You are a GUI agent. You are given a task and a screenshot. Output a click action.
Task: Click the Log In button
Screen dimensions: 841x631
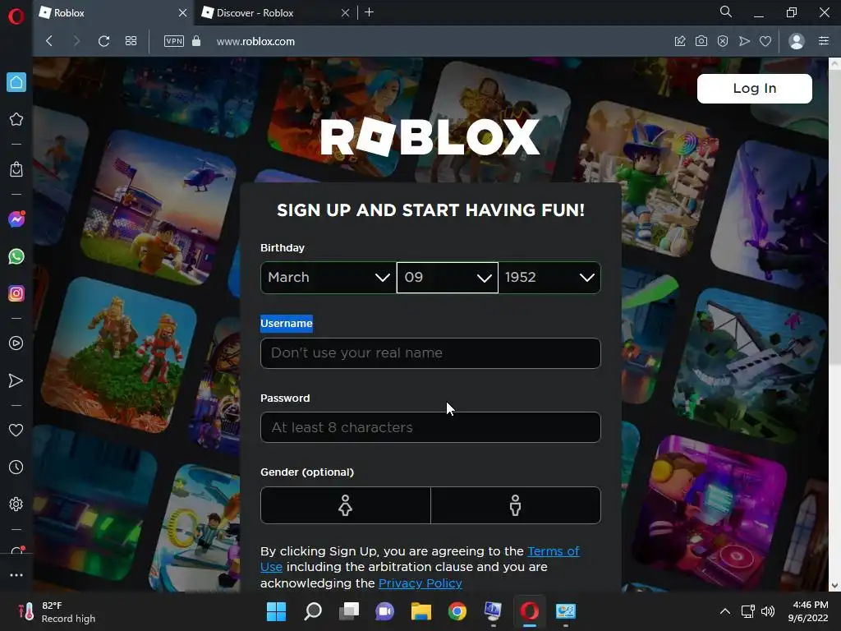click(x=754, y=89)
